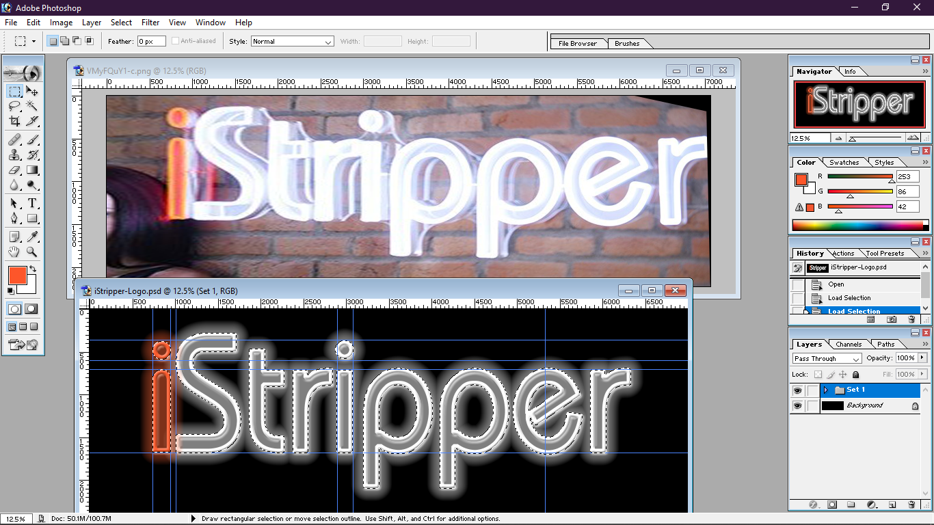Select the Eyedropper tool
Viewport: 934px width, 525px height.
point(32,237)
